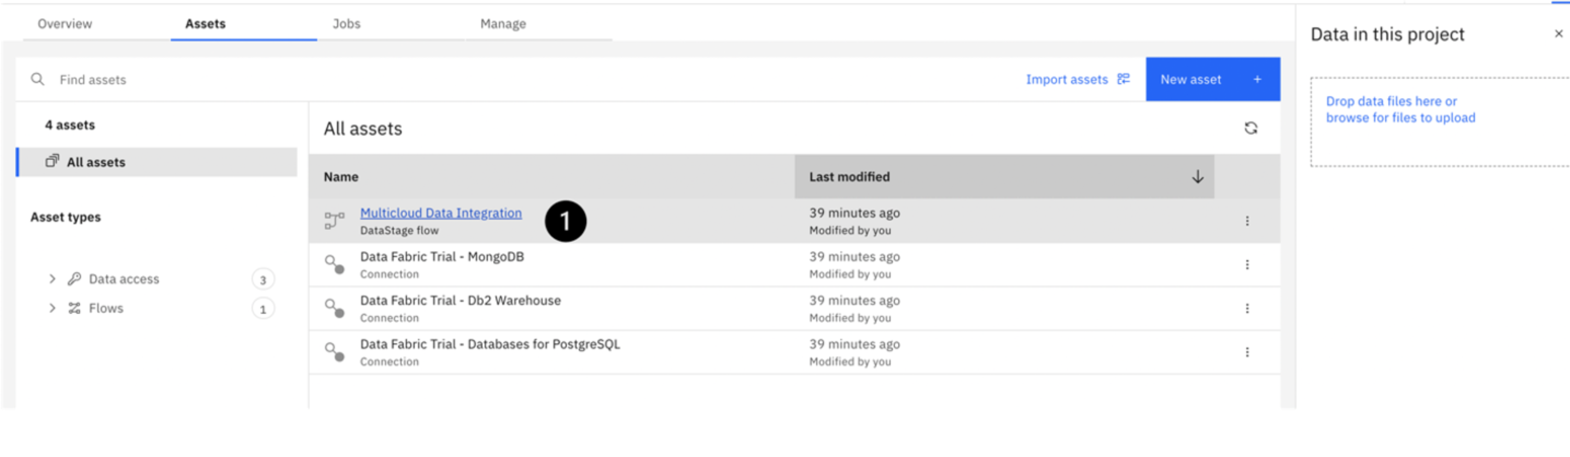Expand the Data access asset type
Viewport: 1570px width, 457px height.
53,279
